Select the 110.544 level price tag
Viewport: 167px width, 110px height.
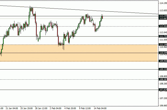[163, 53]
